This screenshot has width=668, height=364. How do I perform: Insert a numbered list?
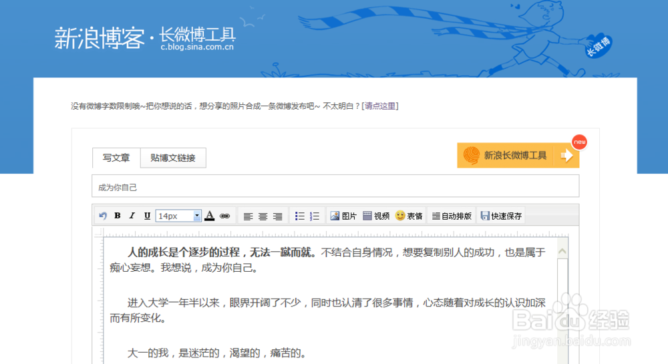coord(315,216)
